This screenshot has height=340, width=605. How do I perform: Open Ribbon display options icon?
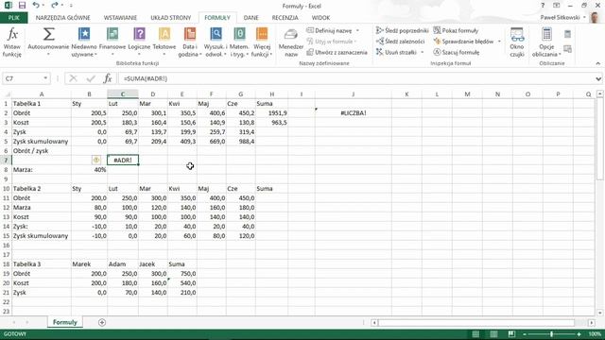(557, 6)
